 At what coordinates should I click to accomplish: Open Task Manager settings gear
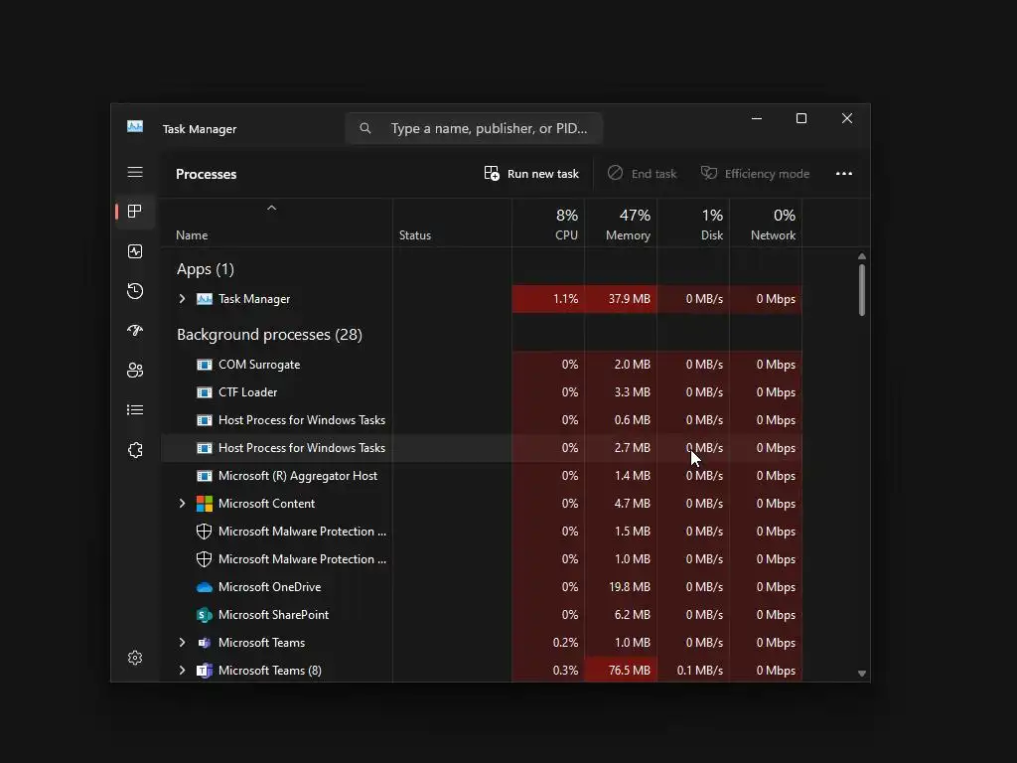[x=135, y=658]
